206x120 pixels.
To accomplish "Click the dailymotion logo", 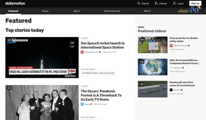I will click(15, 4).
